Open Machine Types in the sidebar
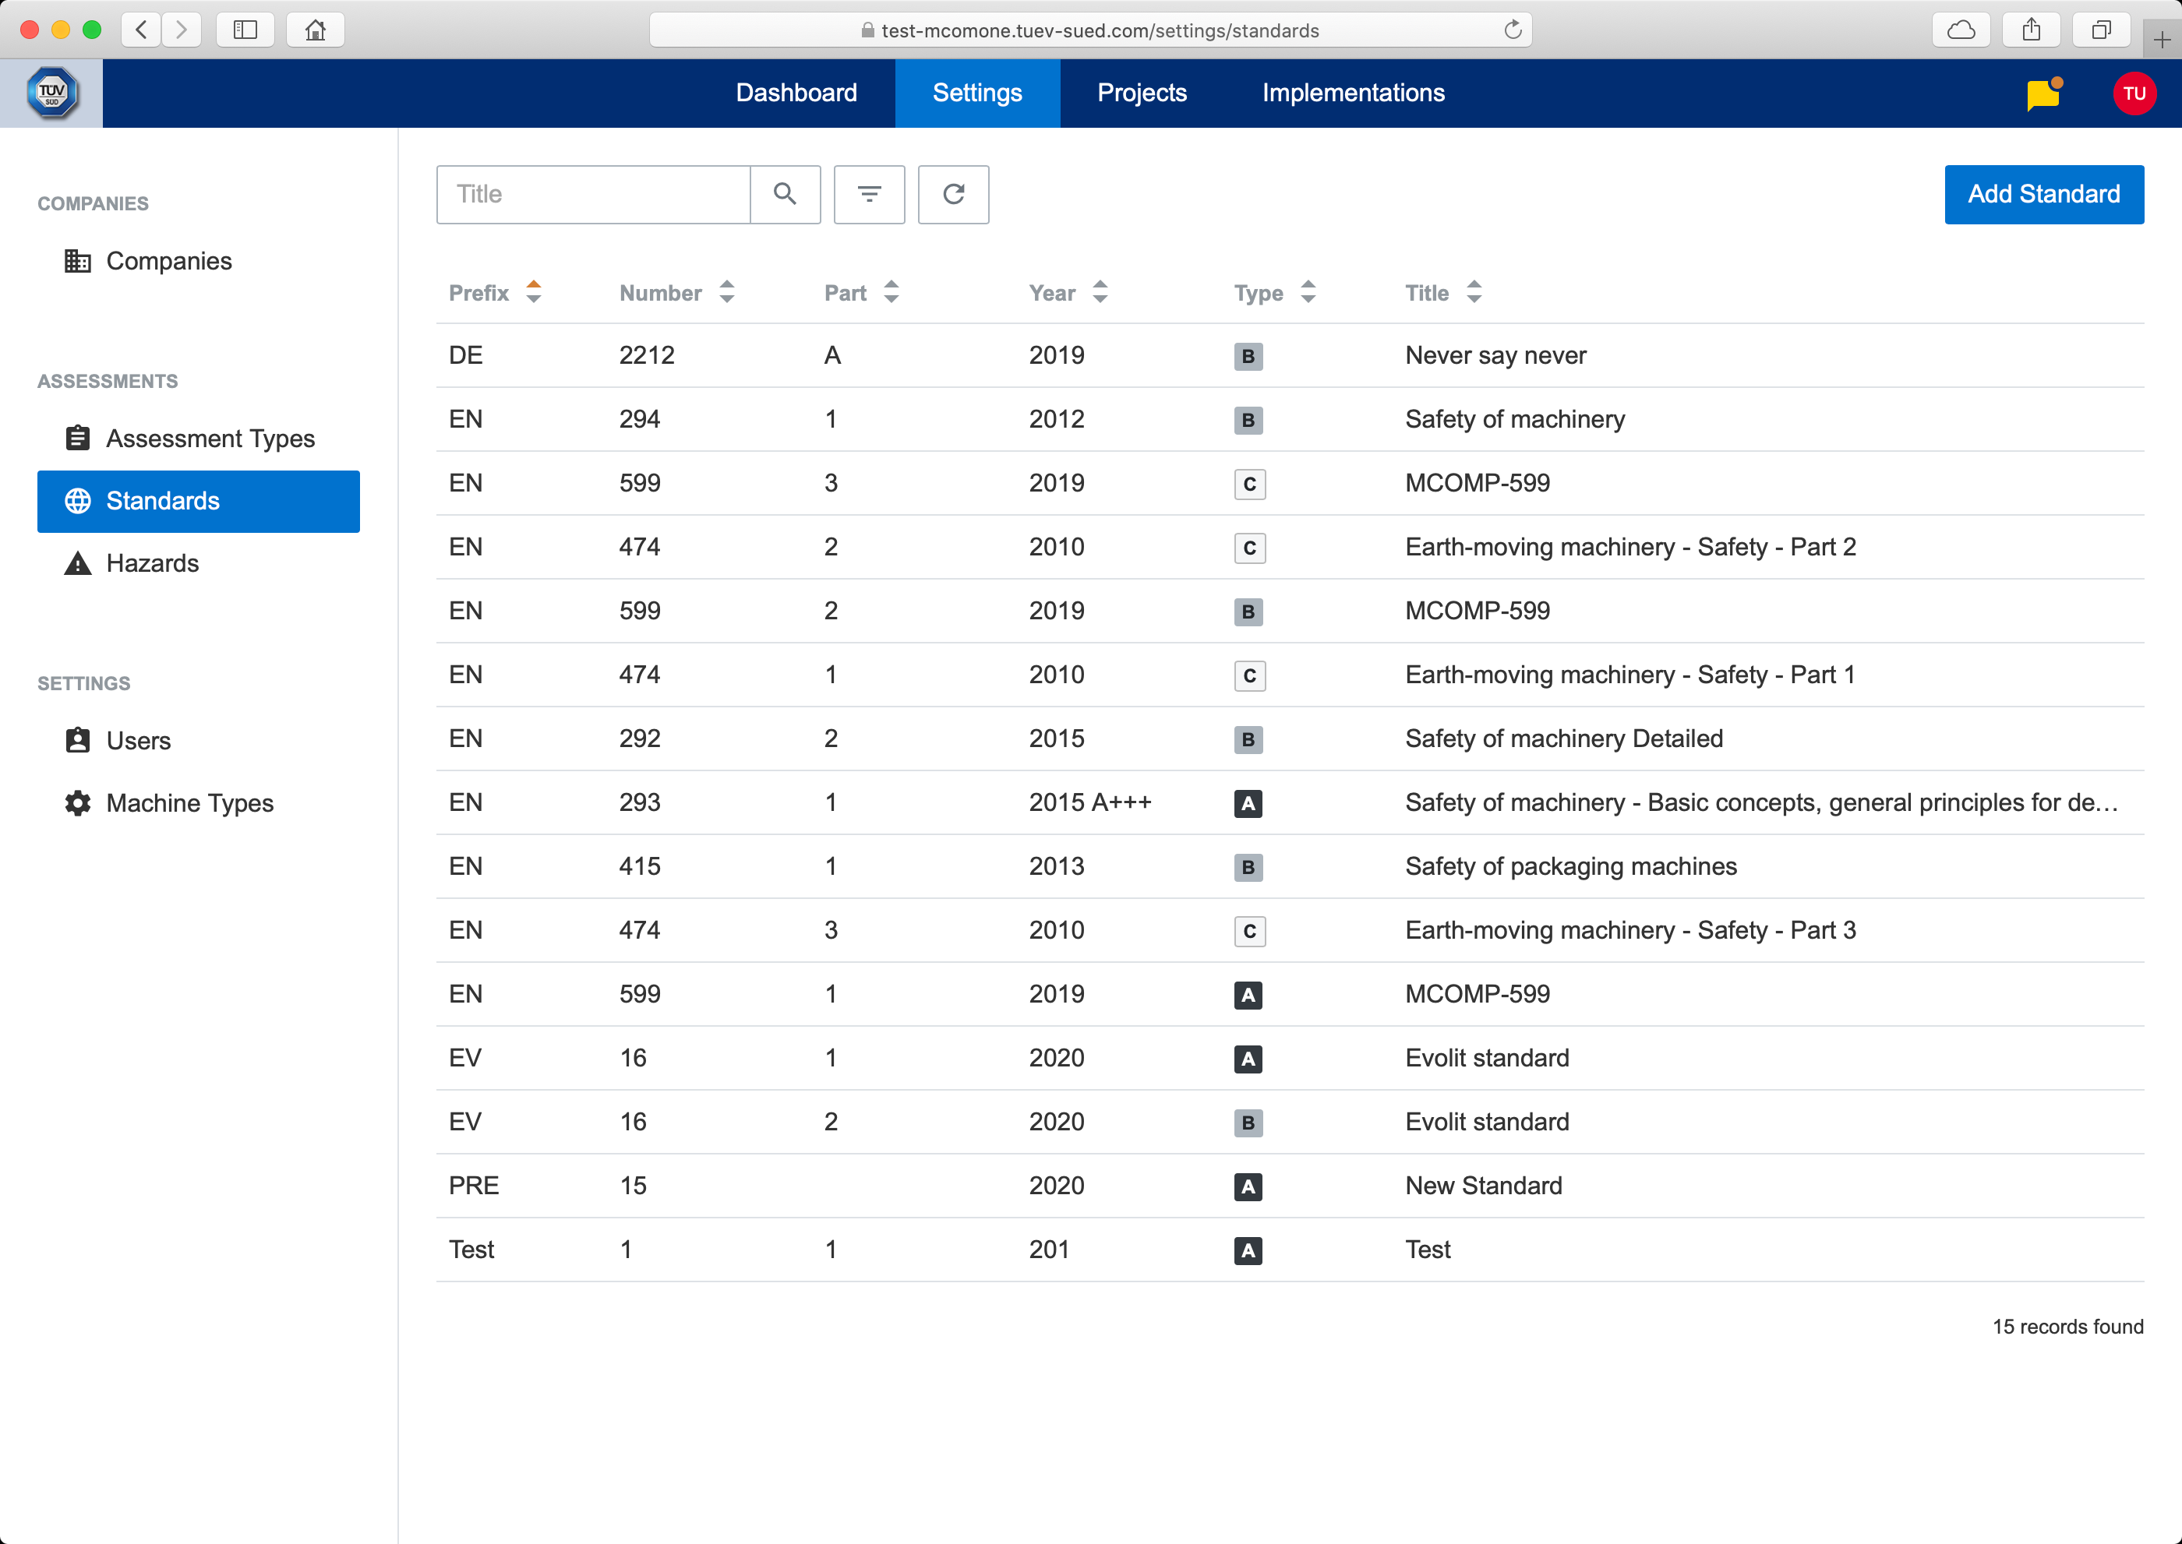Image resolution: width=2182 pixels, height=1544 pixels. pos(189,802)
